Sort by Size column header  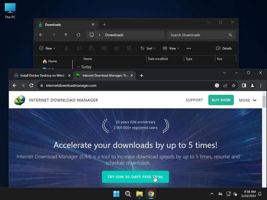tap(220, 59)
